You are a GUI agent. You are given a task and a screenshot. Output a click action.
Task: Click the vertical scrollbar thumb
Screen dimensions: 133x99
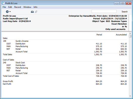130,36
